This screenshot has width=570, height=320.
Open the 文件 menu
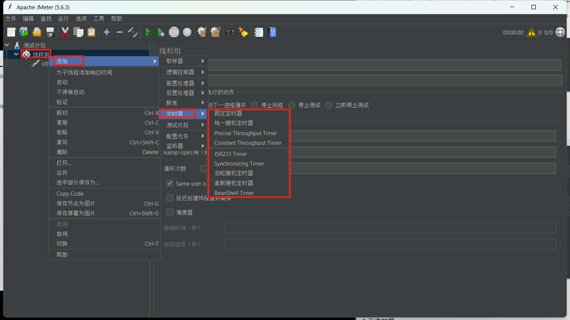point(11,19)
